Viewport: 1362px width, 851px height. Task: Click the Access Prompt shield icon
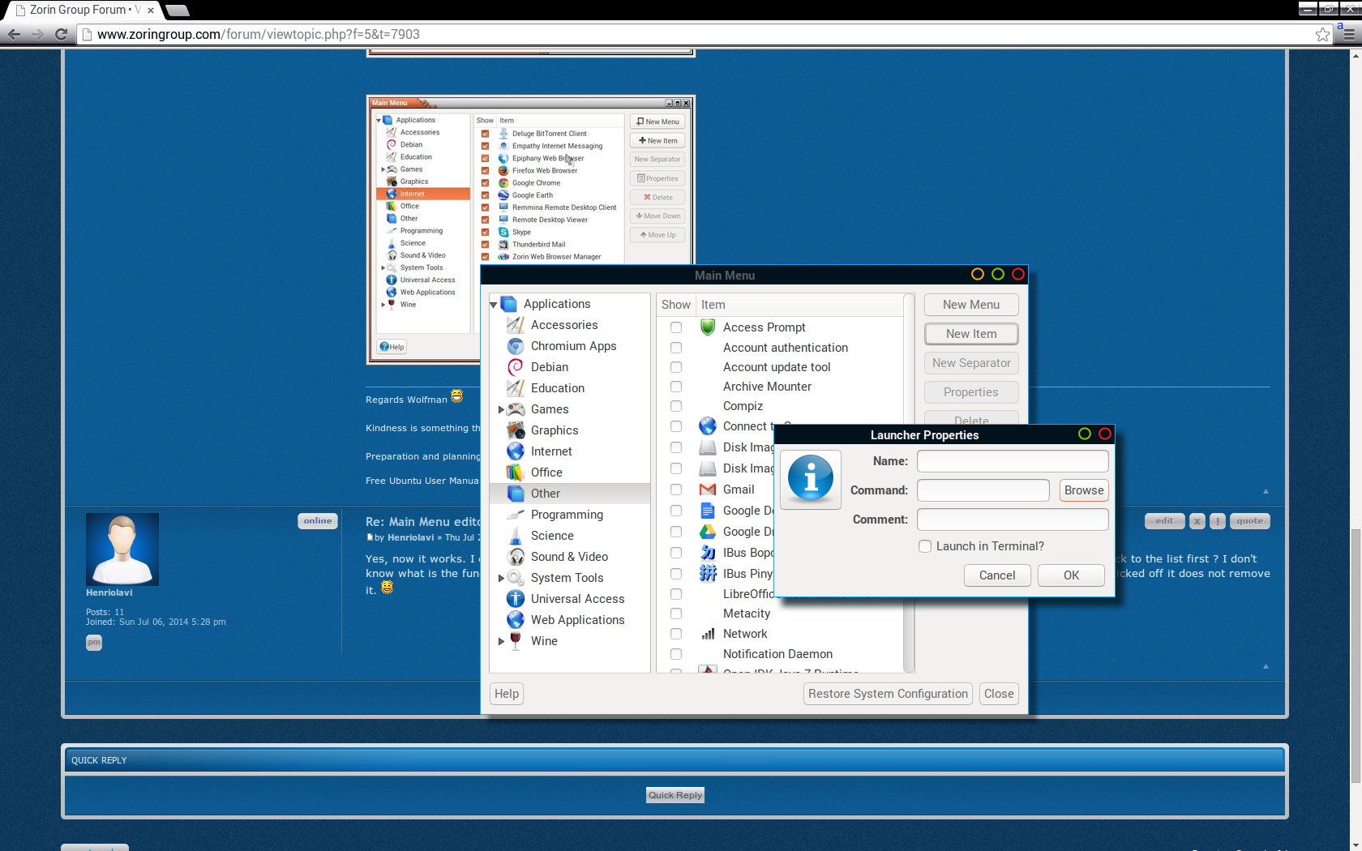708,327
